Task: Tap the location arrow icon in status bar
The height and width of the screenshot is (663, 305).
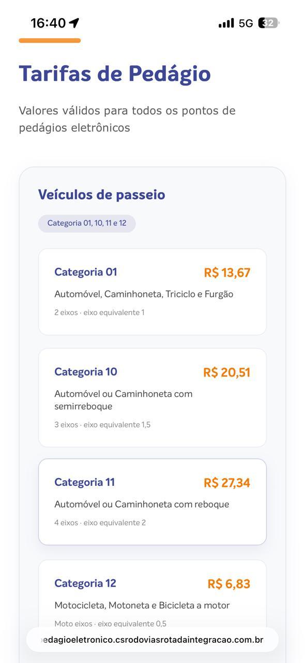Action: coord(74,23)
